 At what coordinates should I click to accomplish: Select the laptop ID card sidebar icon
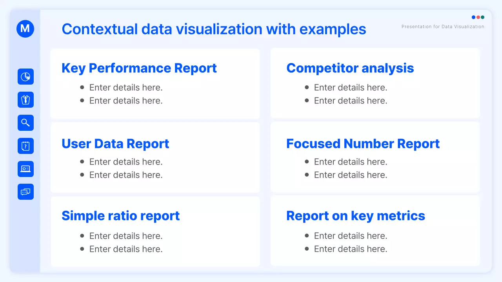[x=25, y=169]
